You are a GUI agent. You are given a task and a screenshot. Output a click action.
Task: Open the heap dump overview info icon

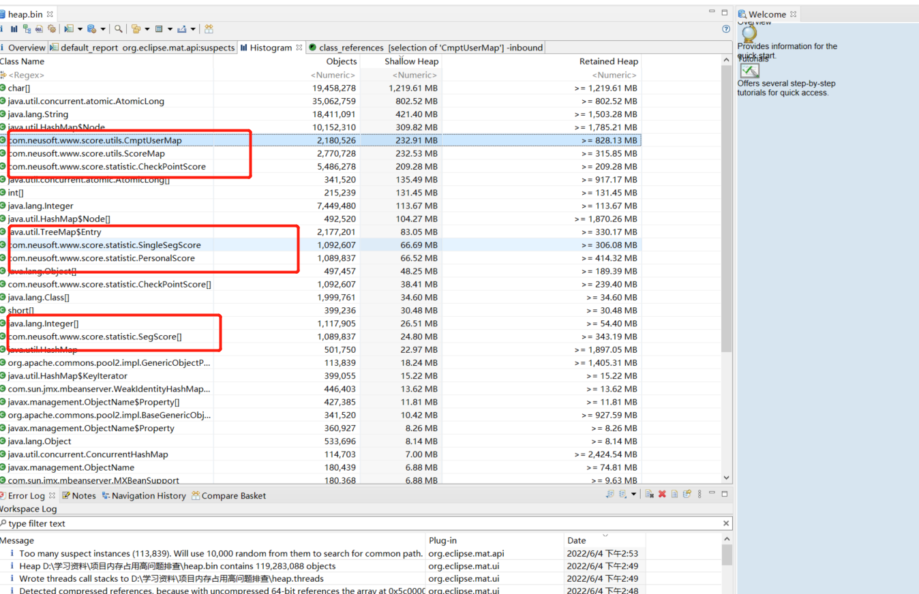tap(1, 29)
